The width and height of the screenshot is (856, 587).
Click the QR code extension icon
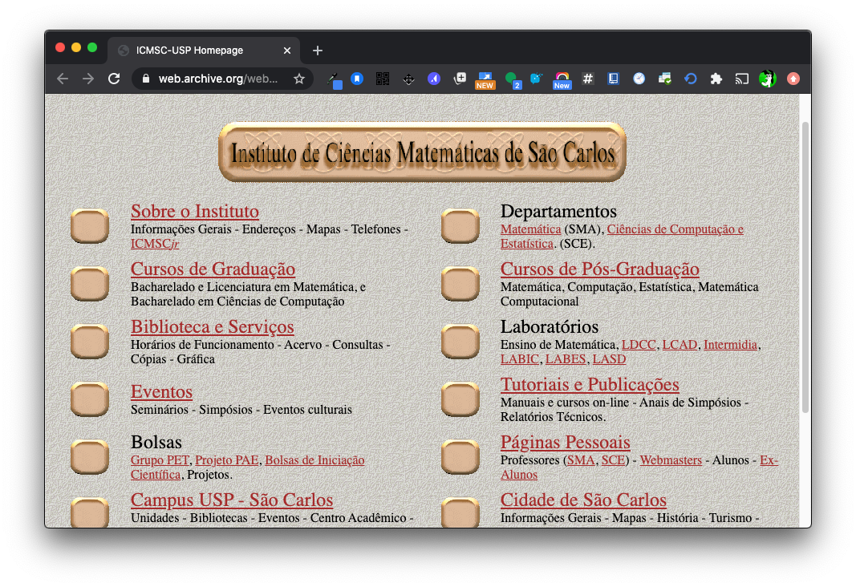tap(383, 79)
